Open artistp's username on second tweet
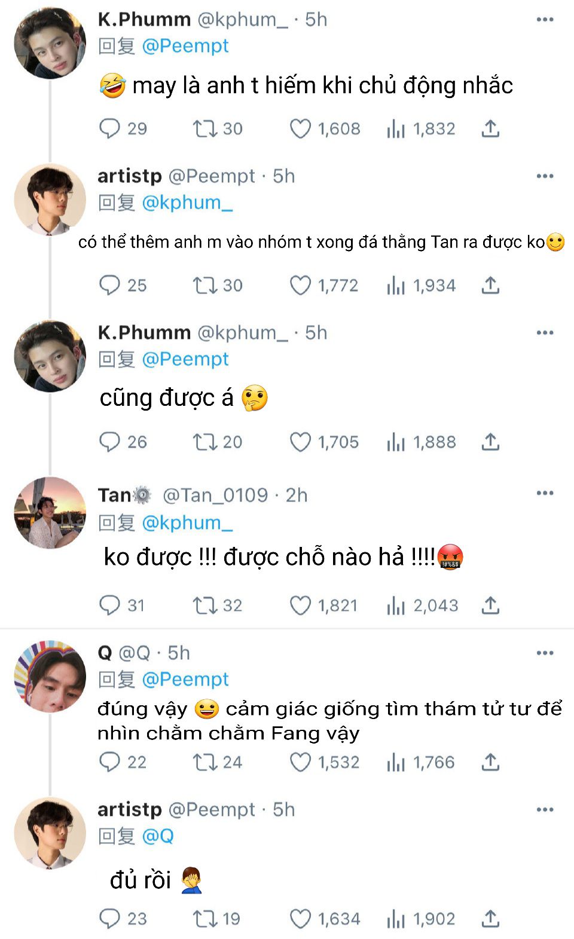Image resolution: width=574 pixels, height=939 pixels. pos(130,176)
